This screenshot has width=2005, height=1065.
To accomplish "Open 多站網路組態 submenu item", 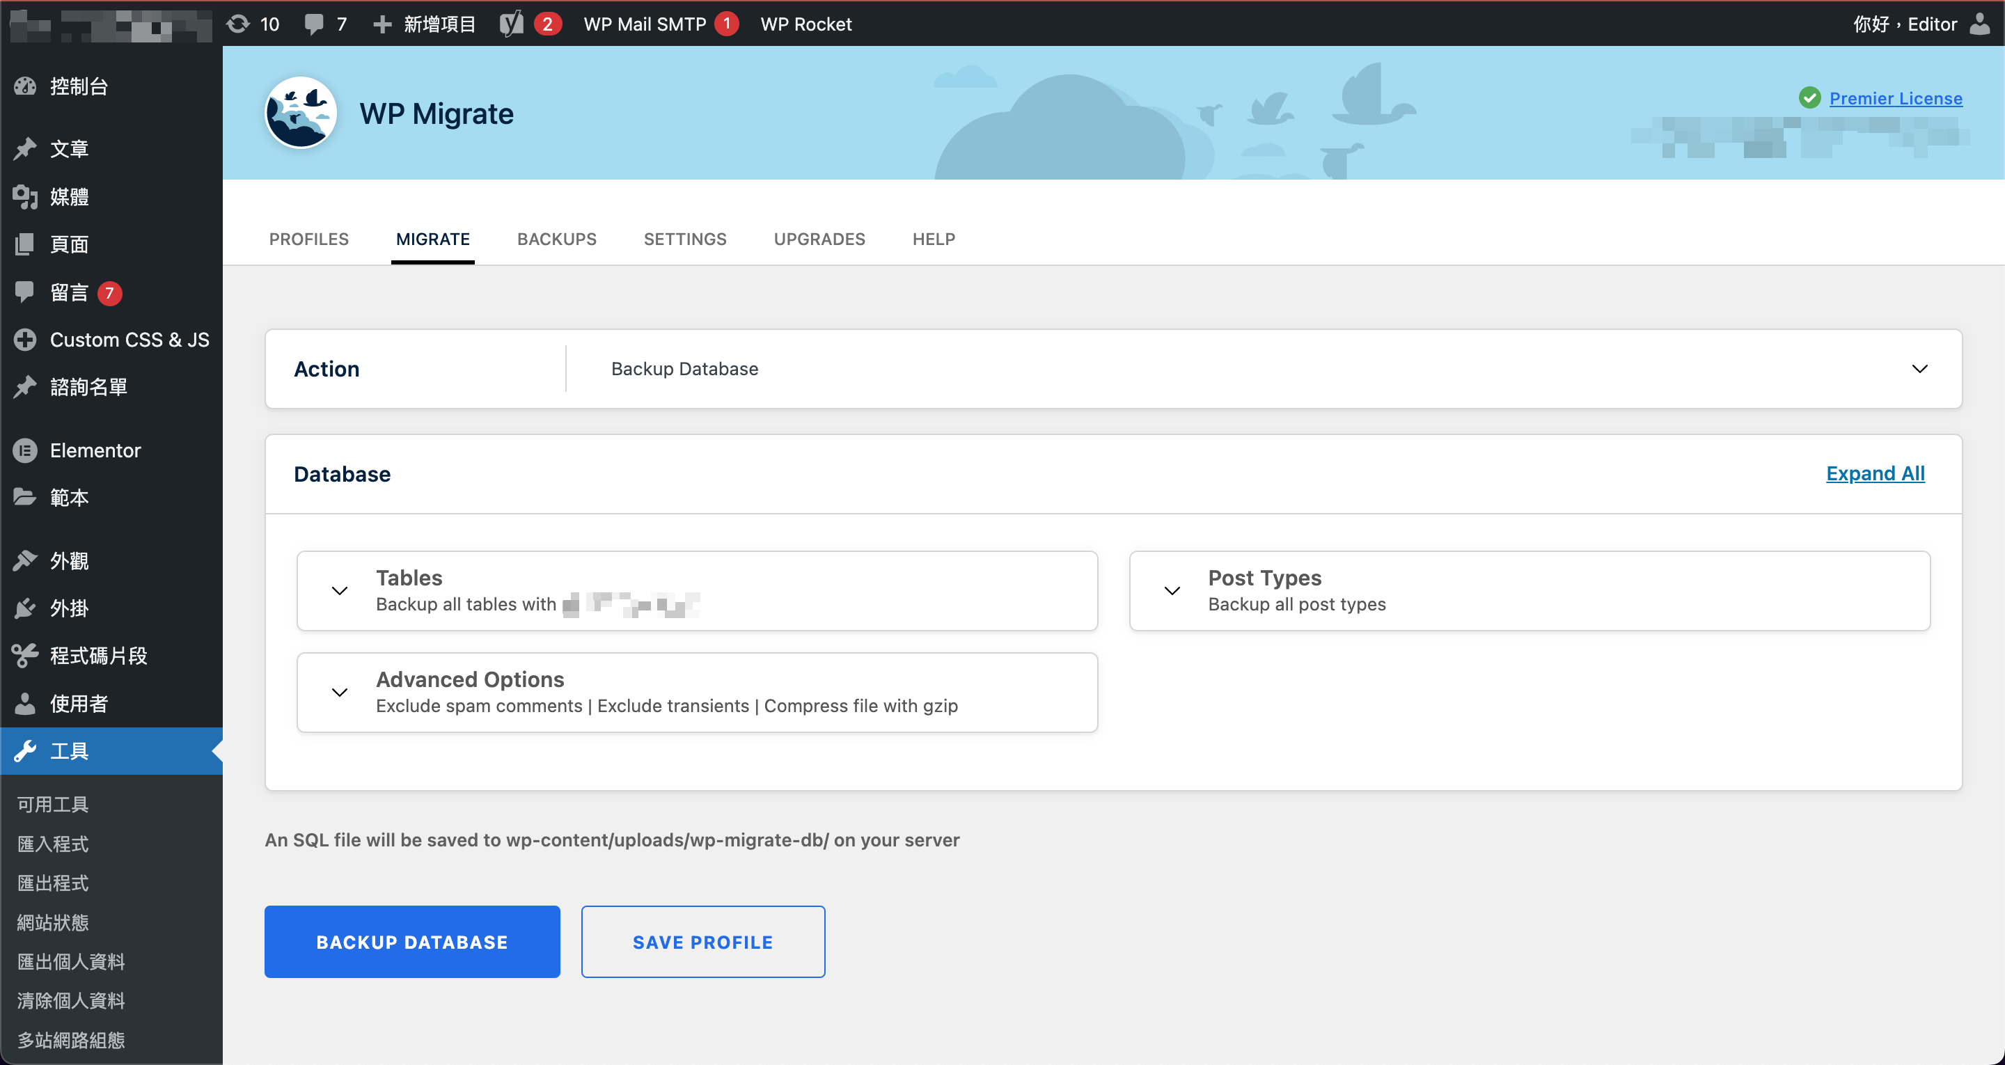I will (x=71, y=1040).
